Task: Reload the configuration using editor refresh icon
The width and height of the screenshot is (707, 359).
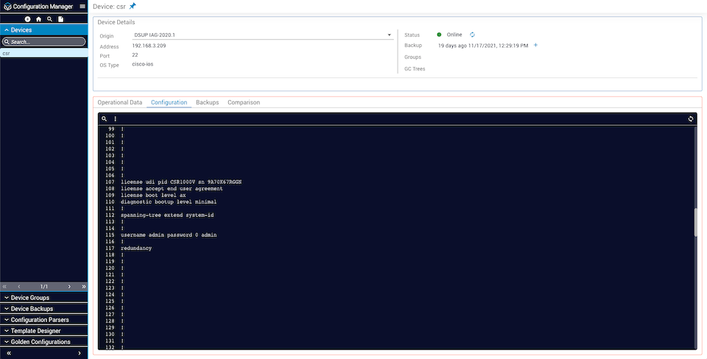Action: pos(690,118)
